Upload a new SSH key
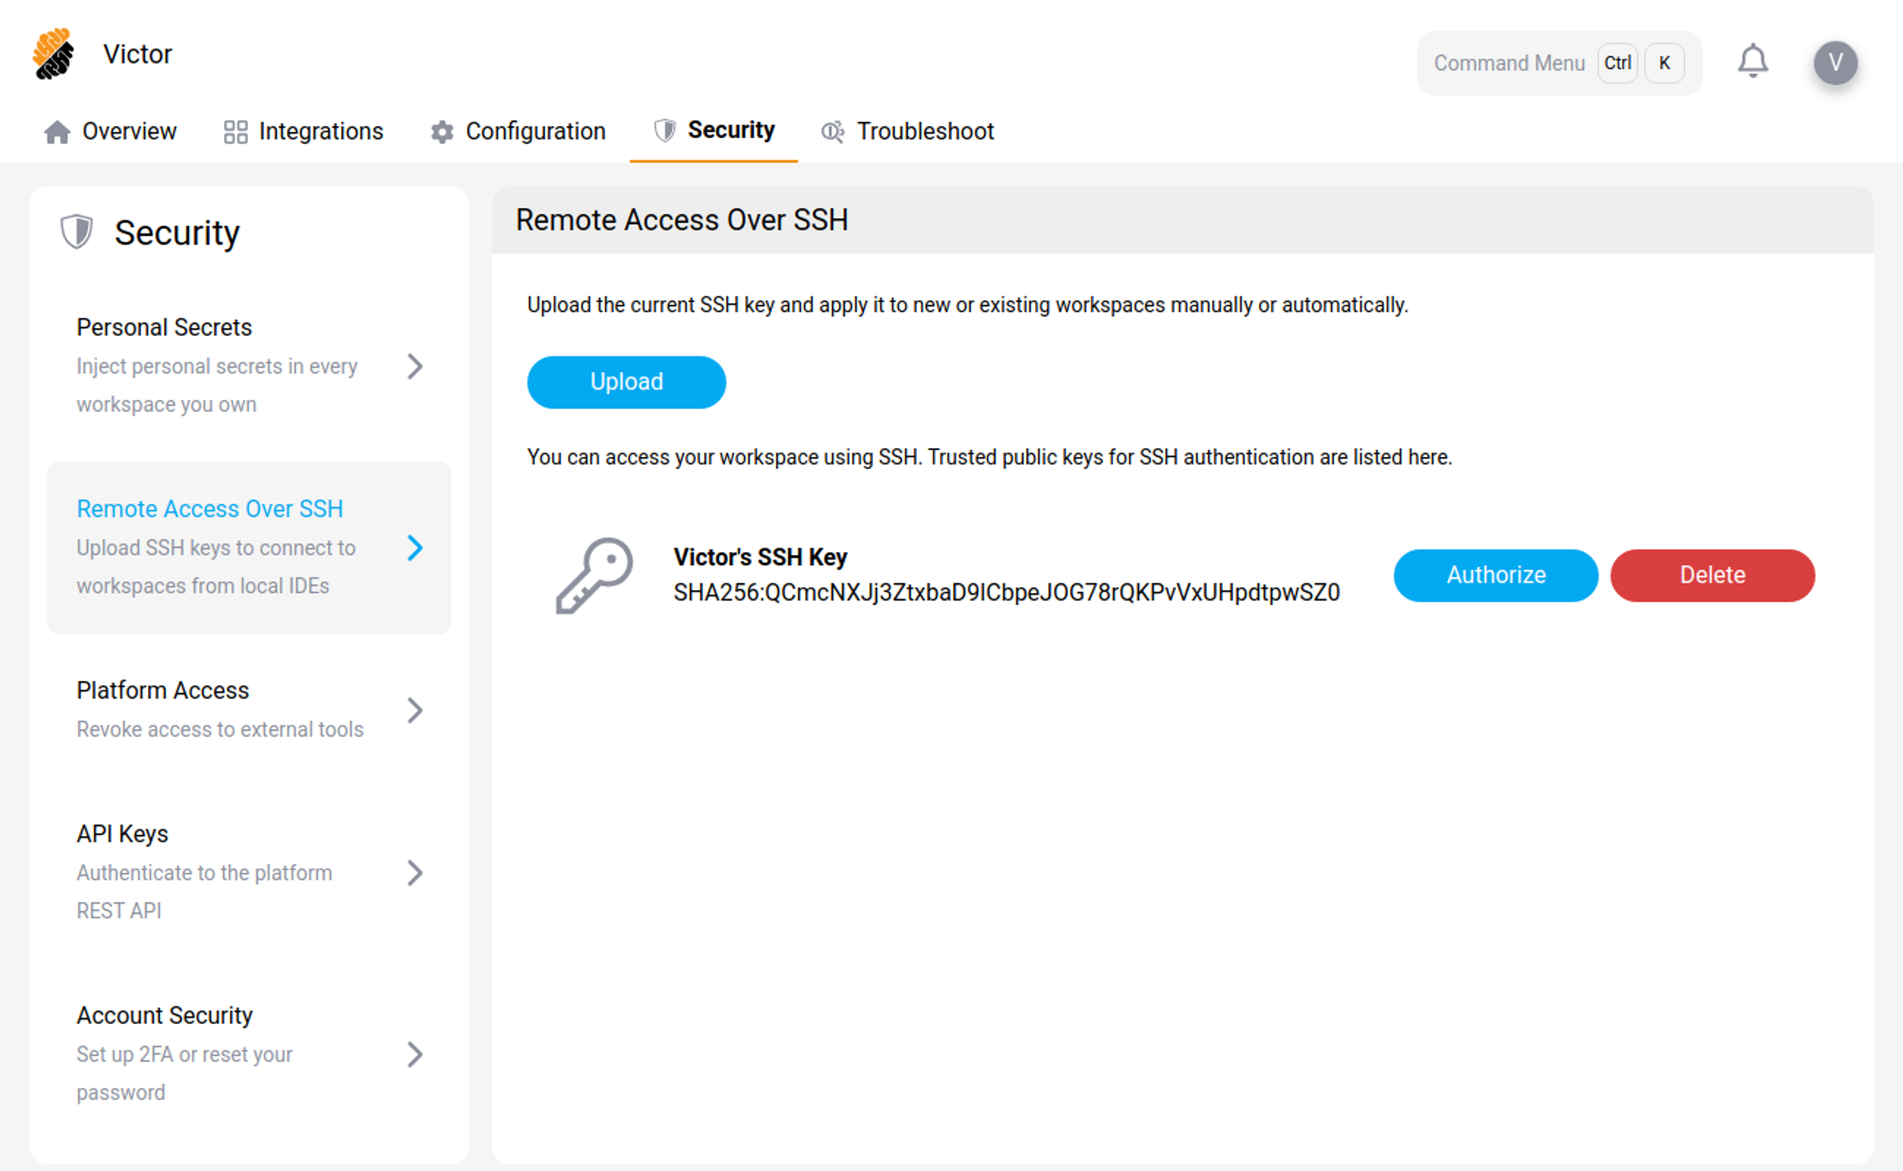This screenshot has width=1903, height=1171. click(x=626, y=381)
